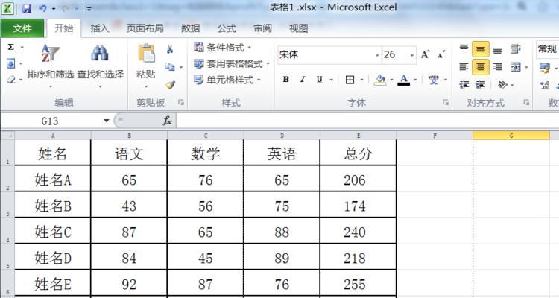Viewport: 559px width, 298px height.
Task: Decrease the cell indent
Action: tap(464, 85)
